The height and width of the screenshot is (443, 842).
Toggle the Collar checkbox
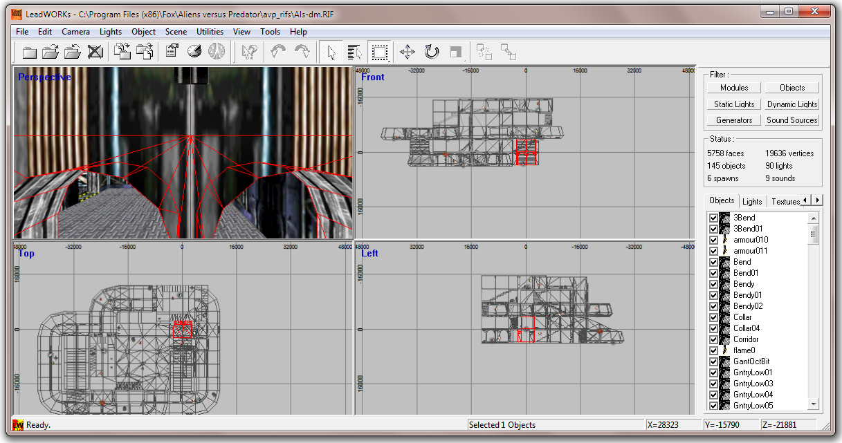click(713, 317)
